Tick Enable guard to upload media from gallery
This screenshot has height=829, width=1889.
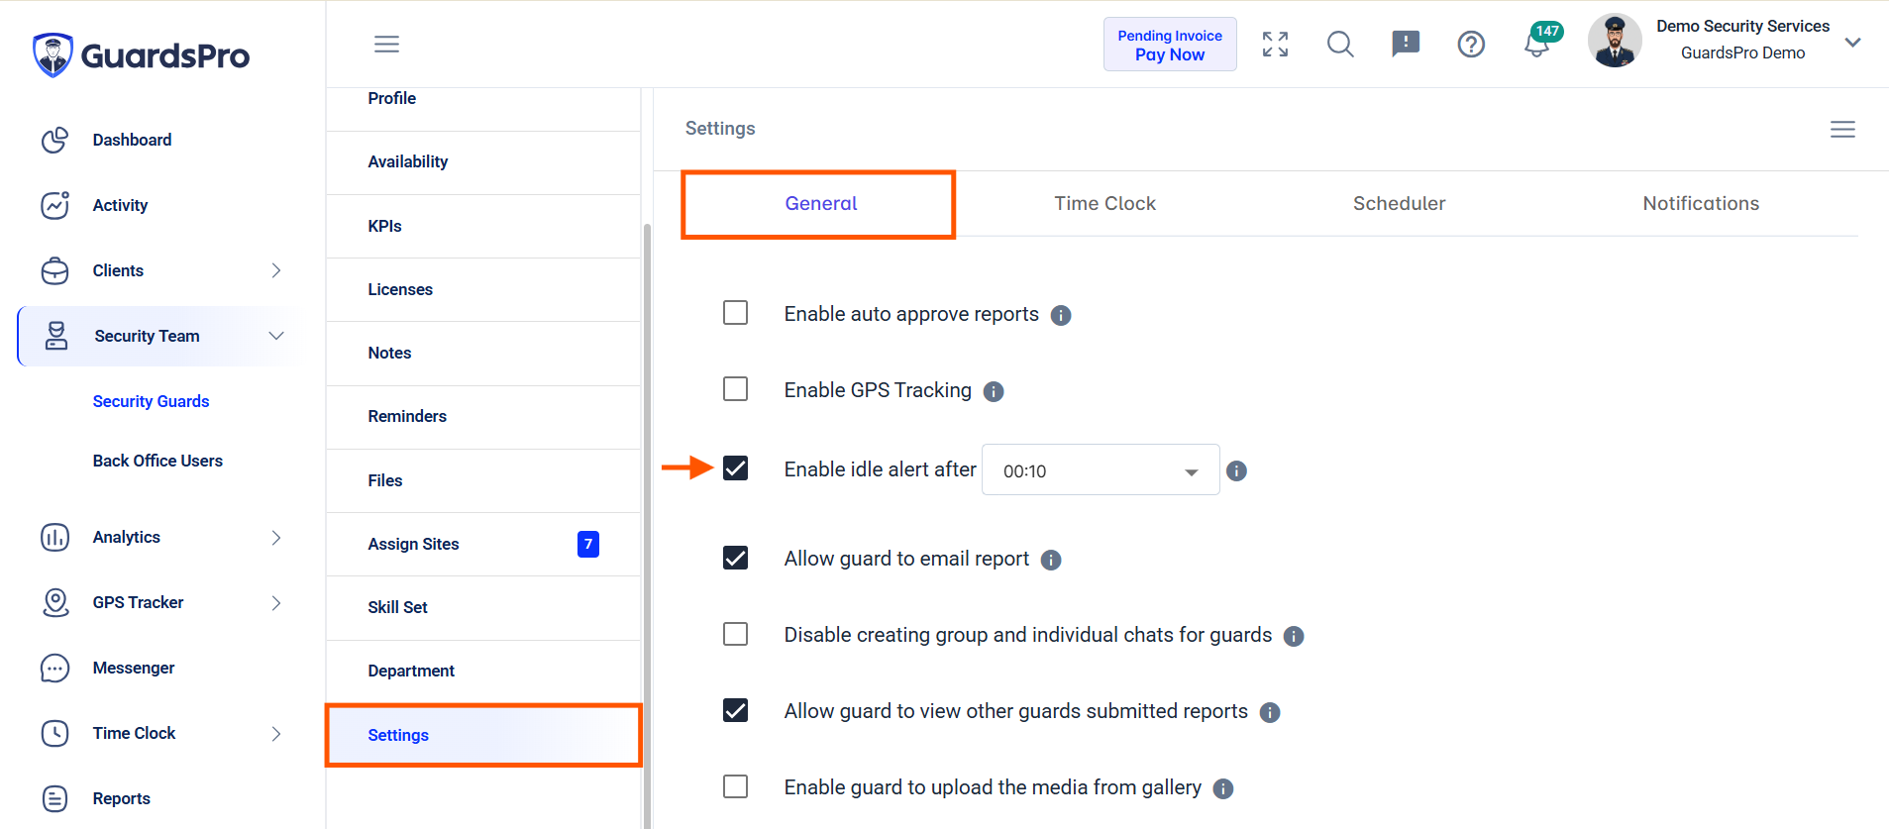pos(735,786)
